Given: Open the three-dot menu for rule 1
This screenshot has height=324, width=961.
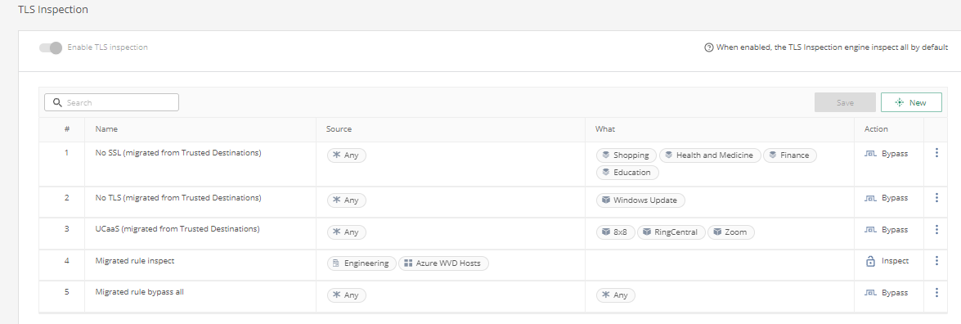Looking at the screenshot, I should point(936,153).
